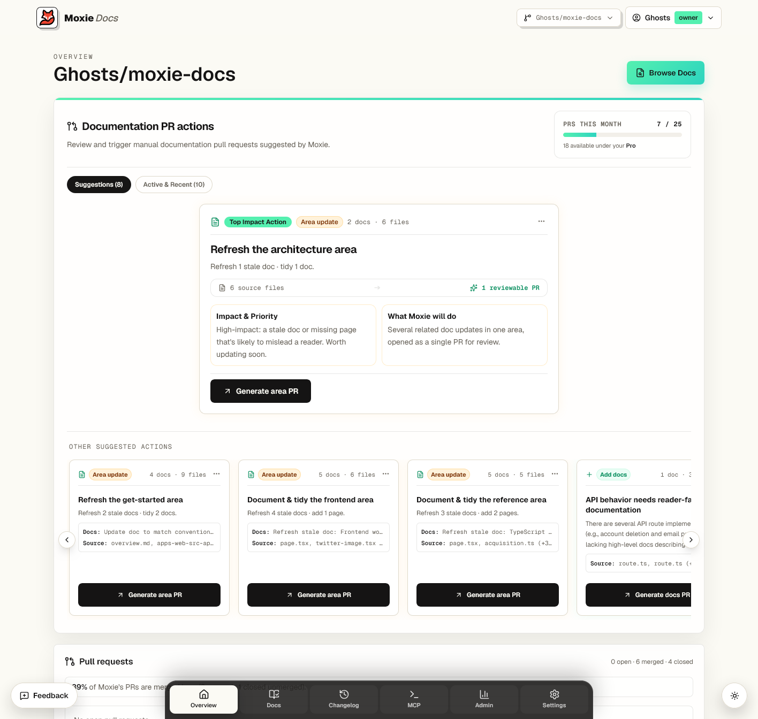
Task: Click the What Moxie will do panel
Action: [465, 335]
